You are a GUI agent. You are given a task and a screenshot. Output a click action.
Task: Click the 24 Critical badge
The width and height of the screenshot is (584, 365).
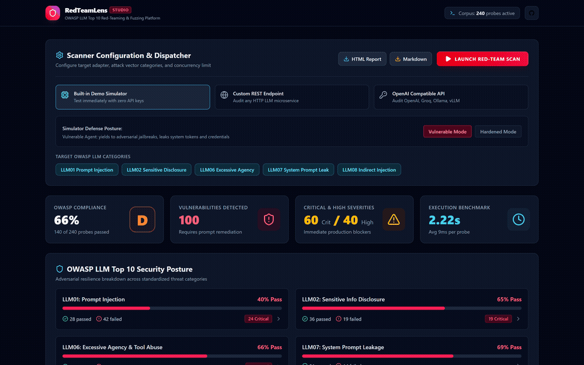258,319
